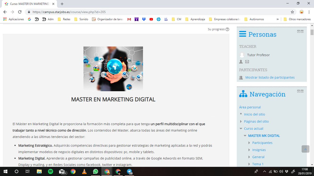The width and height of the screenshot is (314, 176).
Task: Show Mostrar listado de participantes
Action: coord(270,77)
